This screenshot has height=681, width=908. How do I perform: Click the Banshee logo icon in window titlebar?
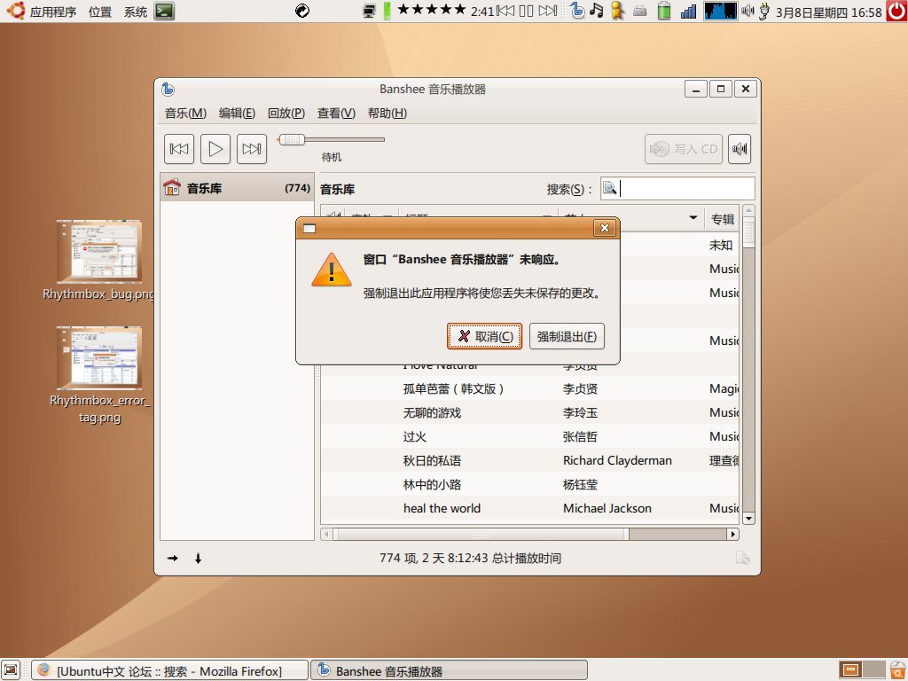coord(168,89)
